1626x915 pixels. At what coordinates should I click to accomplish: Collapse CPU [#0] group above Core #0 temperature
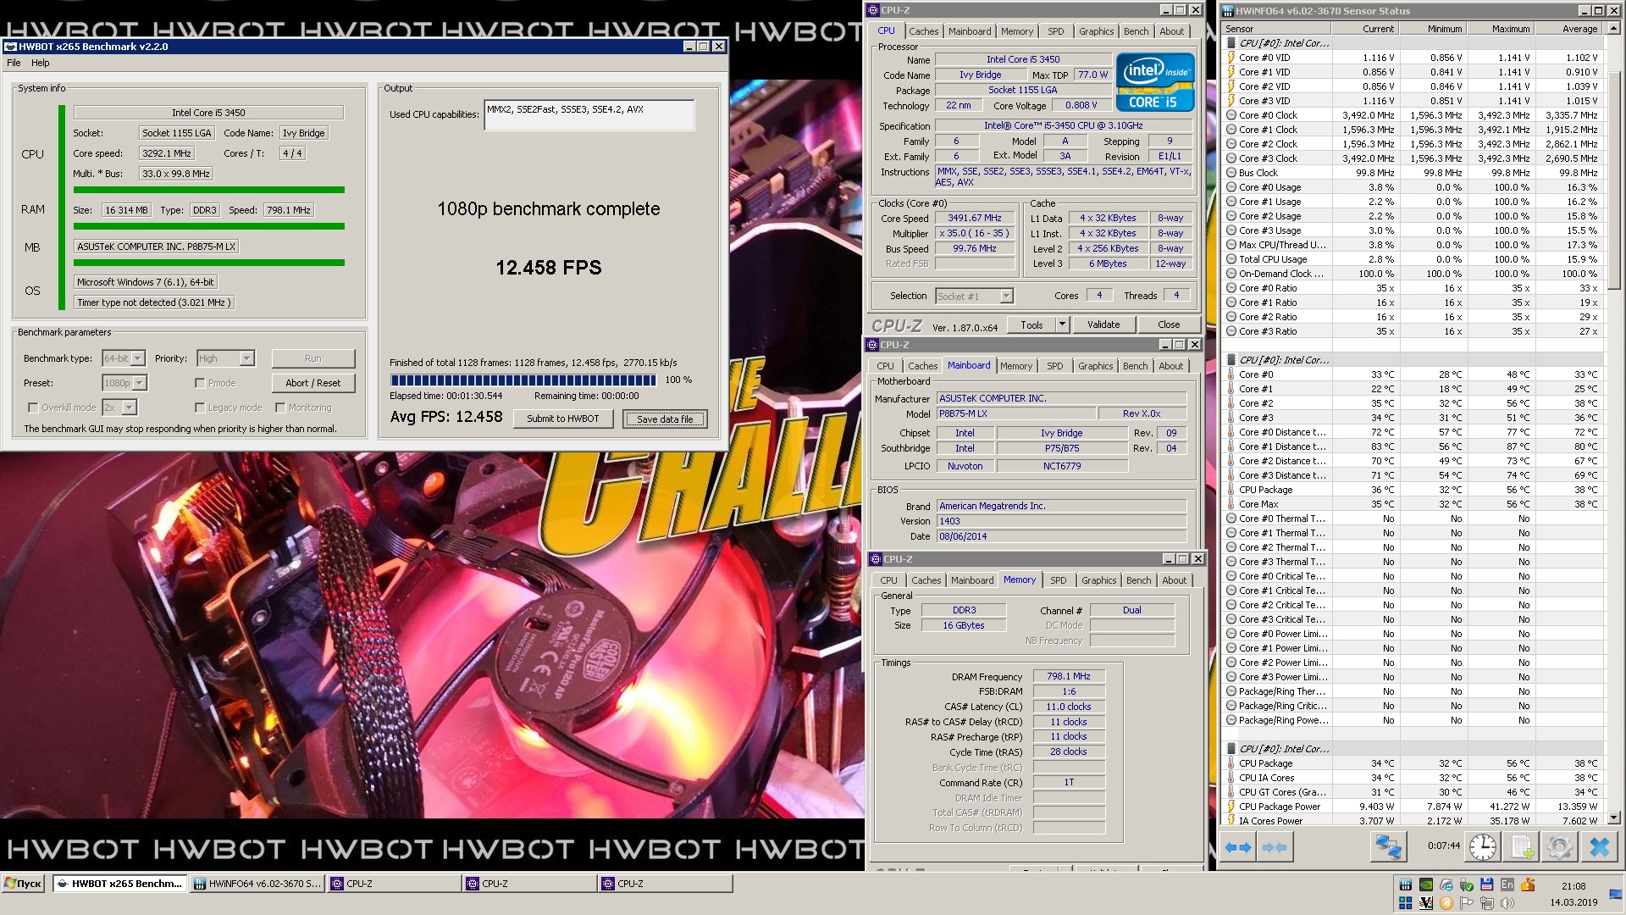[1231, 360]
